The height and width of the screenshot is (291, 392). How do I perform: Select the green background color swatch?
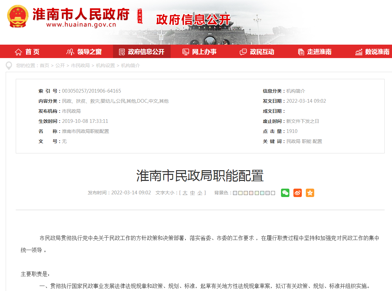pos(256,193)
